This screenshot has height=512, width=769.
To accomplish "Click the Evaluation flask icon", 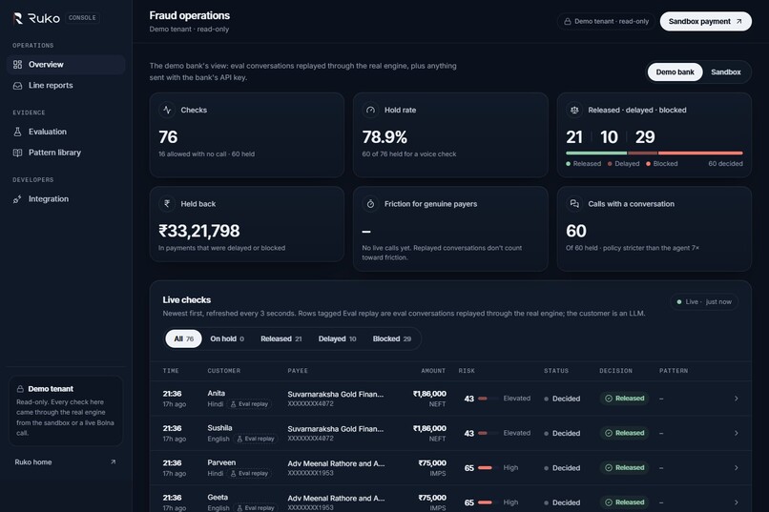I will [18, 132].
